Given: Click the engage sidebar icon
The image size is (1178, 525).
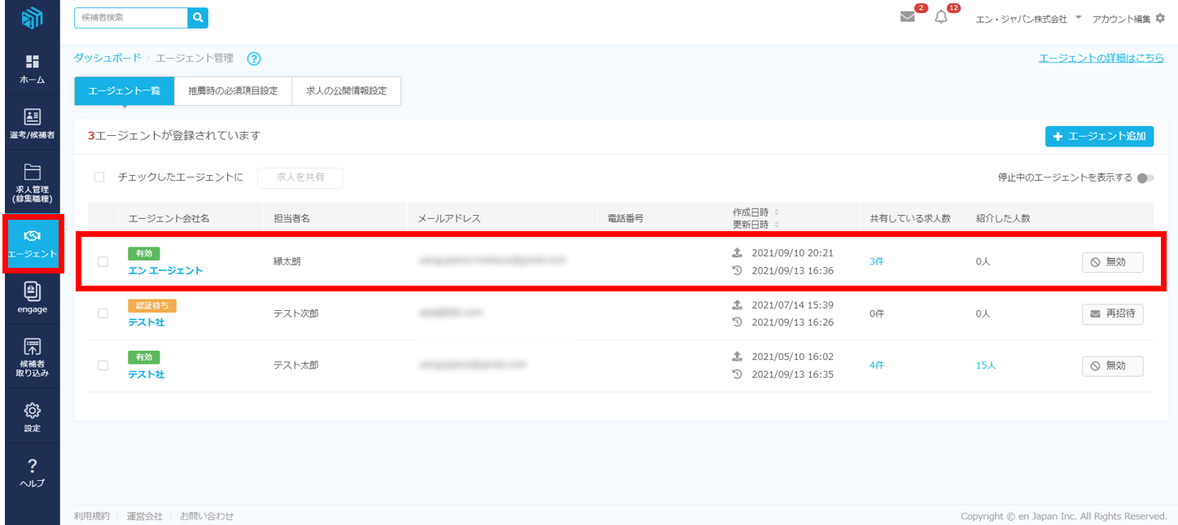Looking at the screenshot, I should coord(33,292).
